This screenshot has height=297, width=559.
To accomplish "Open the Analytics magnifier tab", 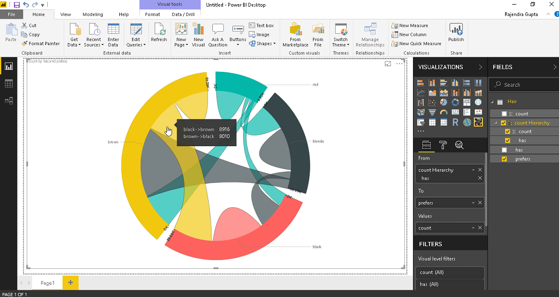I will point(459,145).
